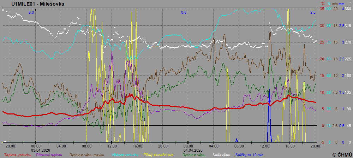Click the blue mm unit header

tap(342, 4)
